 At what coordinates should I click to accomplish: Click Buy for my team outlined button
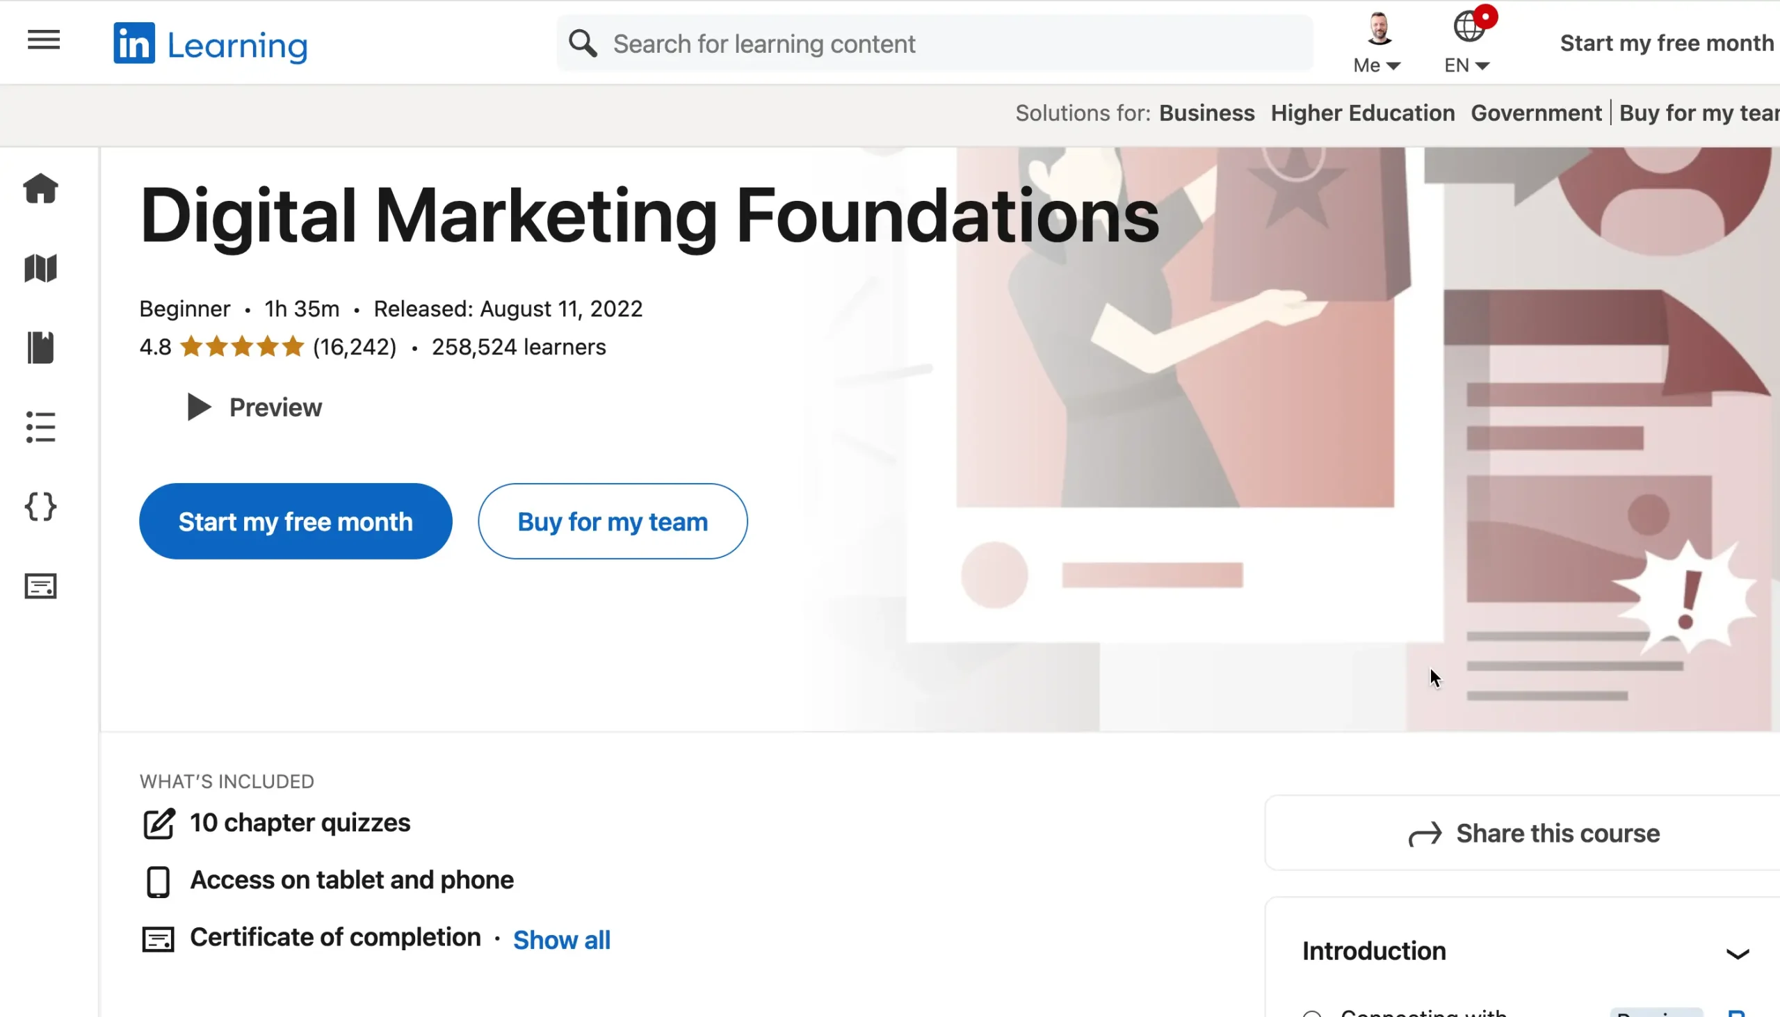pos(613,522)
